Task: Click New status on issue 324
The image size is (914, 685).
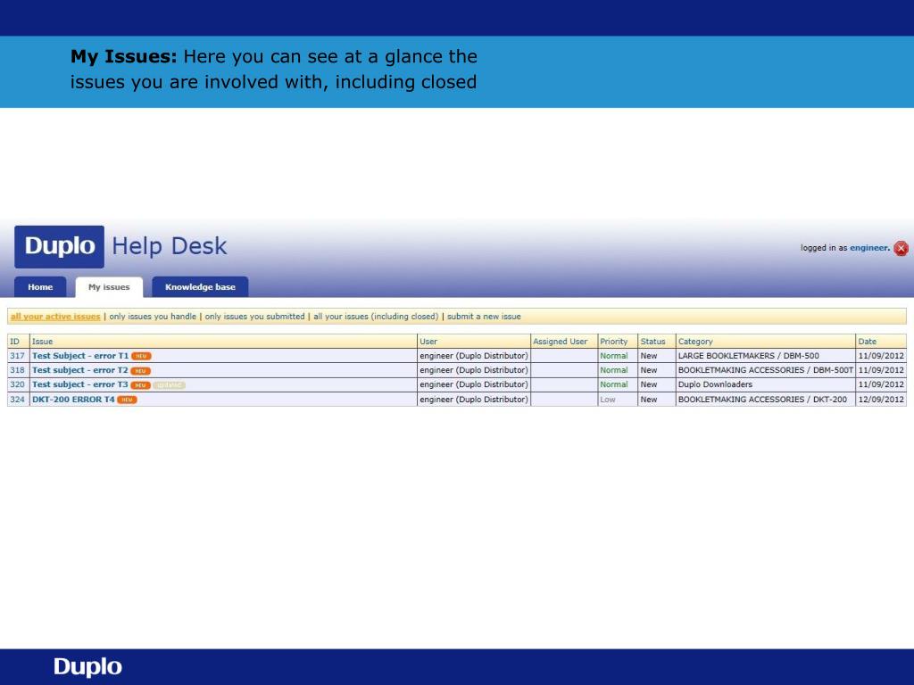Action: (649, 399)
